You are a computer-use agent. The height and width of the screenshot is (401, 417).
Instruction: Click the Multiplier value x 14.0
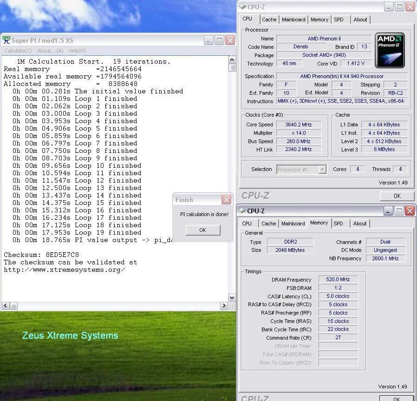tap(299, 133)
